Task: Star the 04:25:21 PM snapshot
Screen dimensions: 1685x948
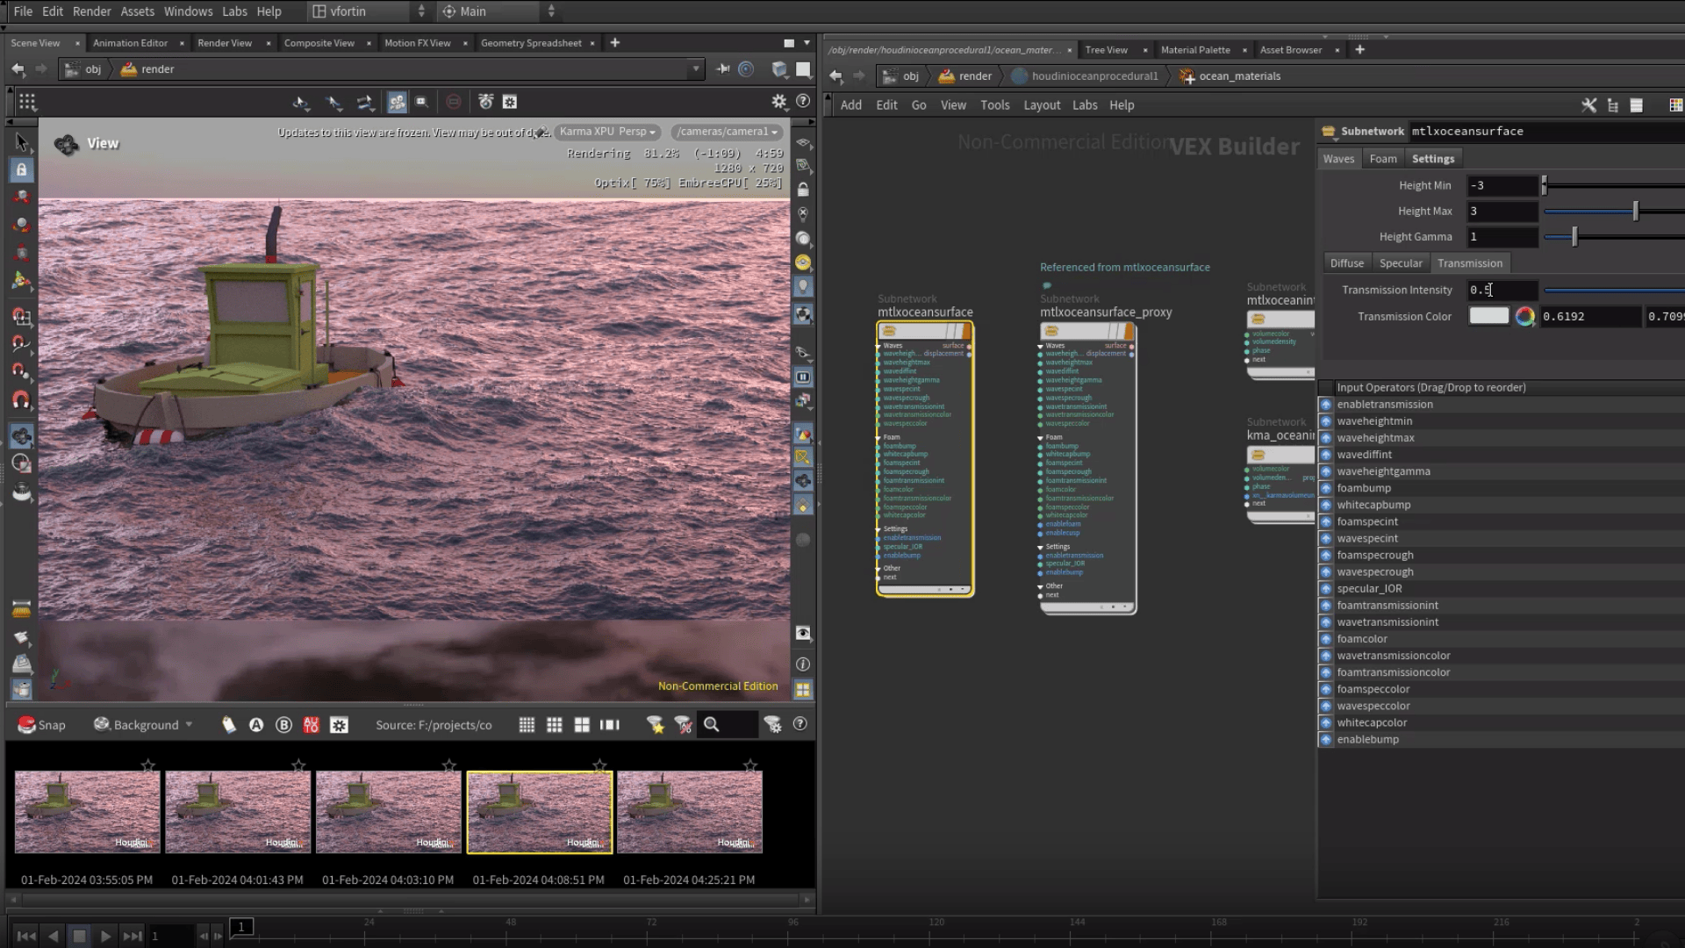Action: pos(750,765)
